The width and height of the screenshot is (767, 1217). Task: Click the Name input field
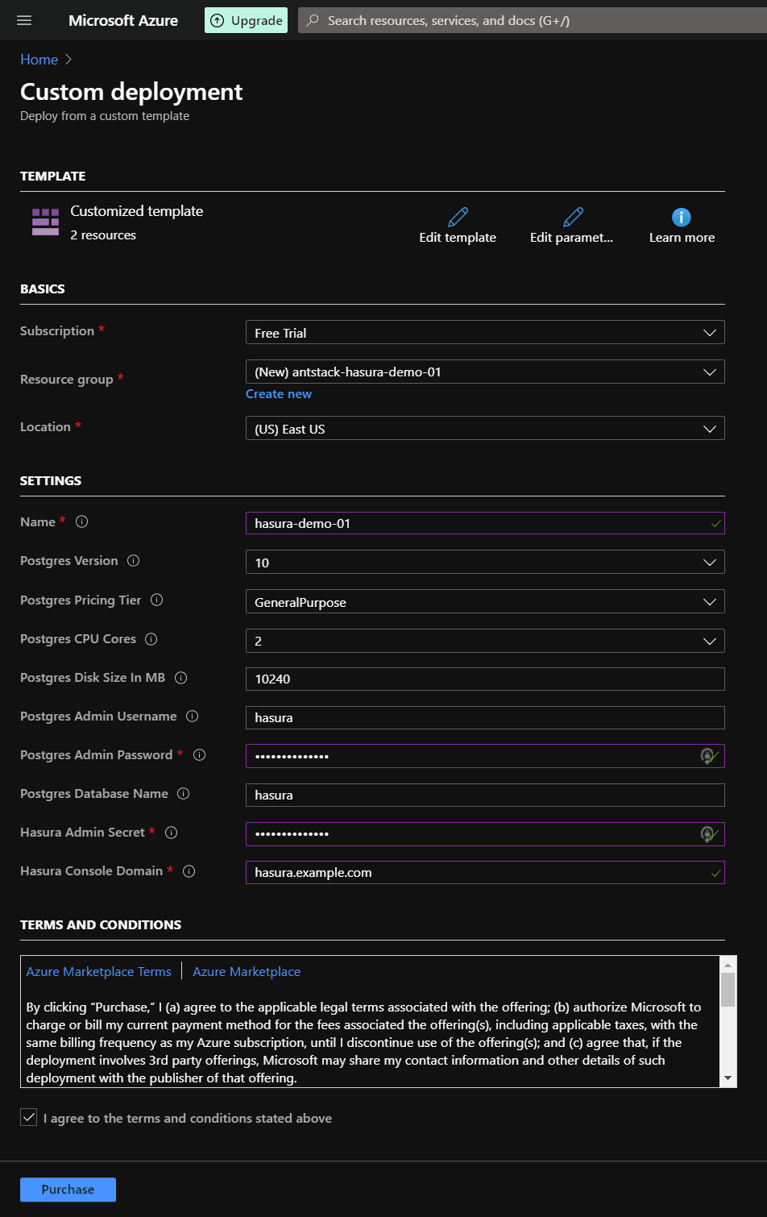[x=485, y=523]
